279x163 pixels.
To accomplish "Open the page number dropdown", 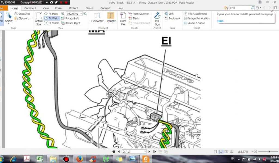I will click(145, 152).
